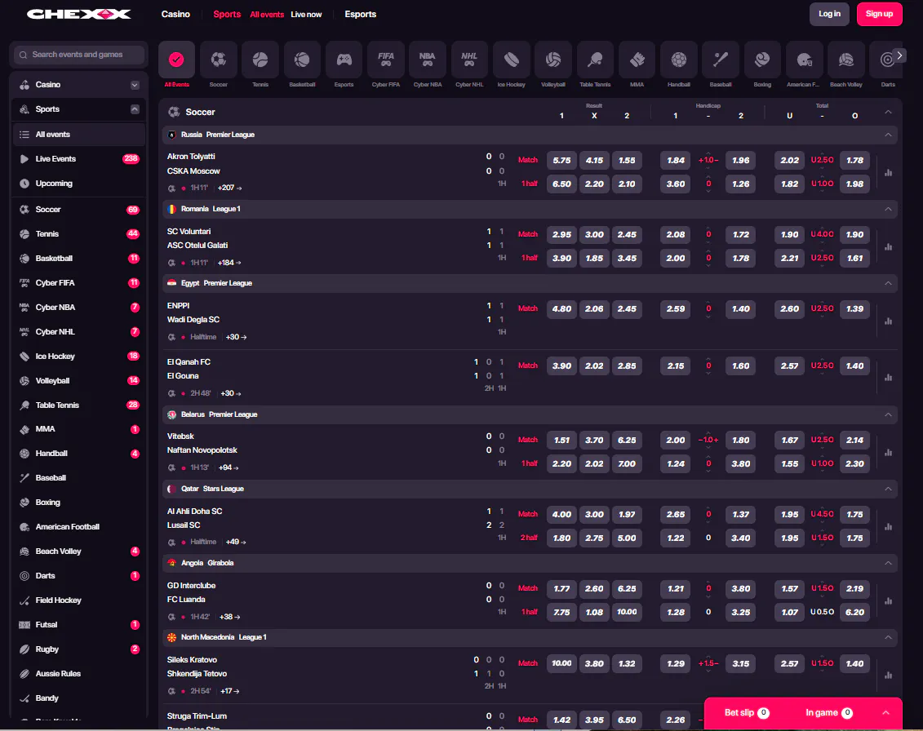This screenshot has height=731, width=923.
Task: Collapse Qatar Stars League group
Action: (888, 489)
